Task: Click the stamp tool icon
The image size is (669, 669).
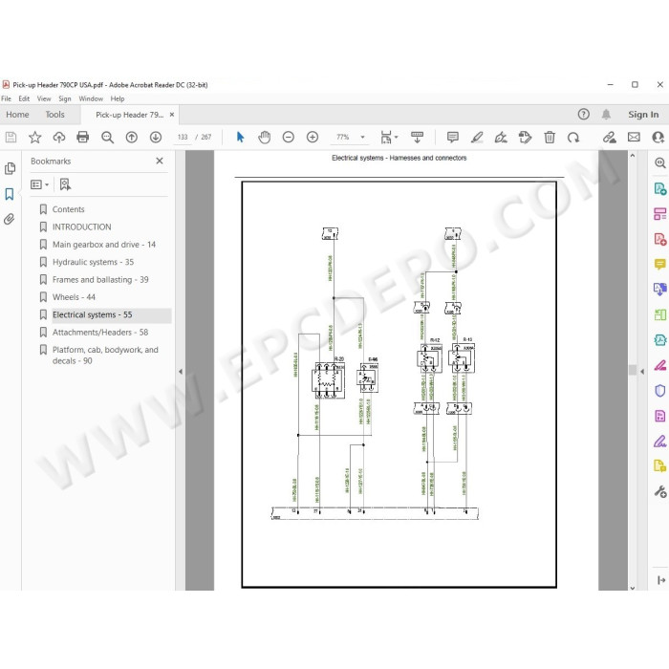Action: click(x=525, y=137)
